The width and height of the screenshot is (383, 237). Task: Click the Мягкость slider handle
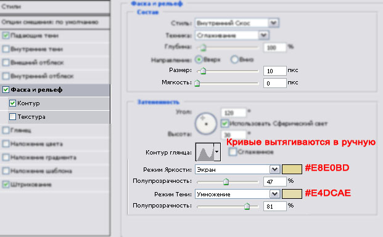(197, 83)
